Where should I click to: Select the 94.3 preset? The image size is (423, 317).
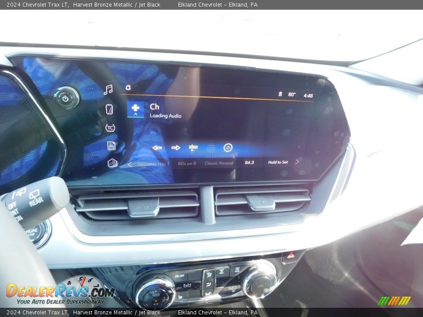tap(249, 162)
